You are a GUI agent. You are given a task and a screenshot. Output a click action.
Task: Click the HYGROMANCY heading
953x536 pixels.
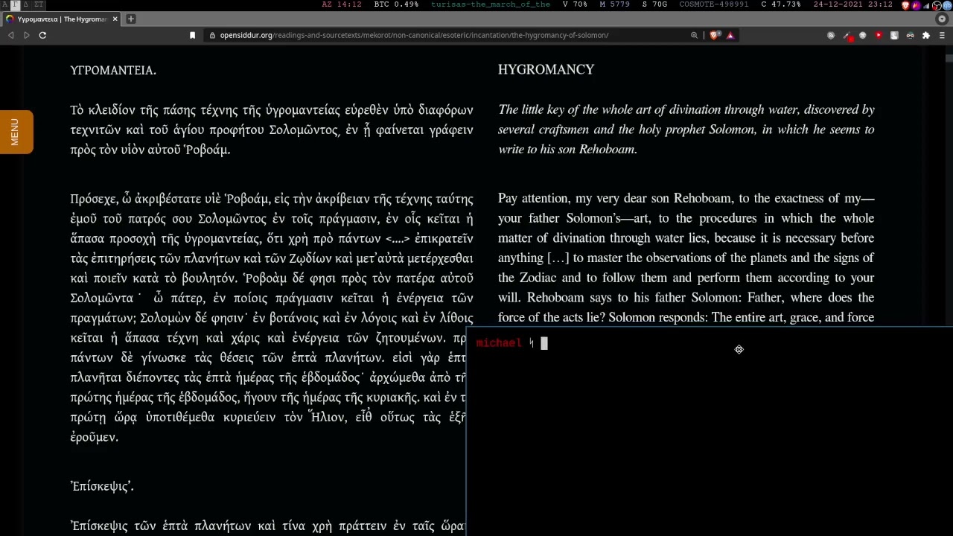pos(546,69)
